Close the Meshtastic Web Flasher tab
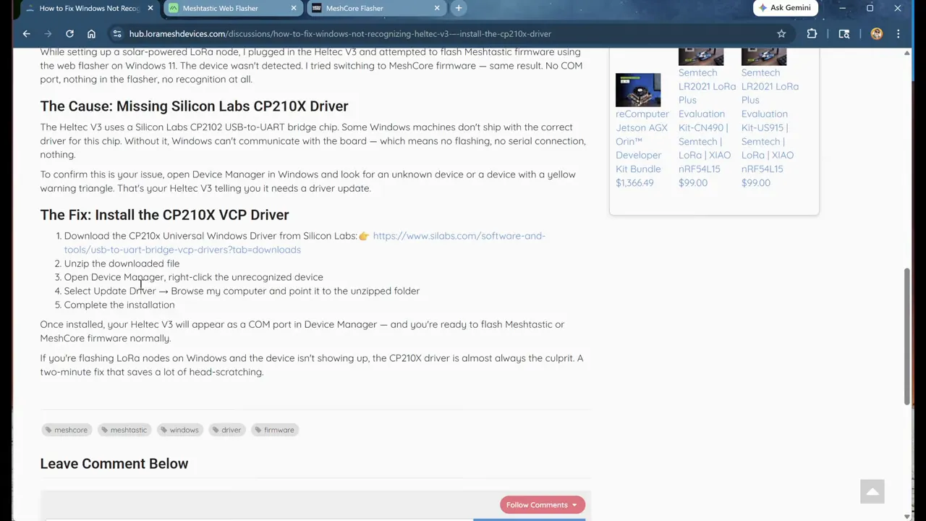This screenshot has height=521, width=926. point(294,8)
